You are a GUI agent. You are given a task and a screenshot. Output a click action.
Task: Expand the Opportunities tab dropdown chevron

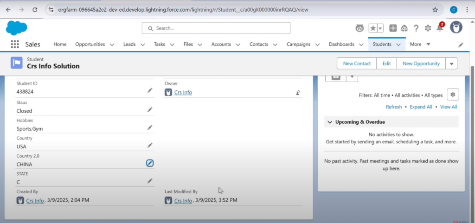pos(112,45)
